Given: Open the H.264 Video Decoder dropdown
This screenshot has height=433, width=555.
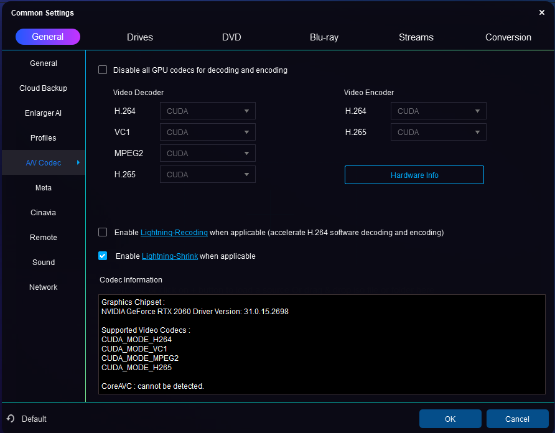Looking at the screenshot, I should click(208, 111).
